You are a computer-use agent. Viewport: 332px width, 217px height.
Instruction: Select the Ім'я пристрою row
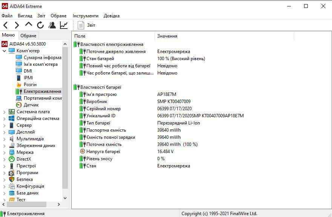tap(128, 94)
